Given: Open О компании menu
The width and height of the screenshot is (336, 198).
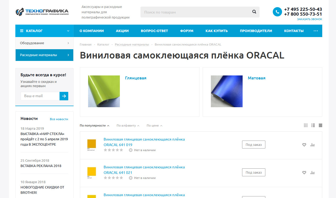Looking at the screenshot, I should (x=92, y=31).
